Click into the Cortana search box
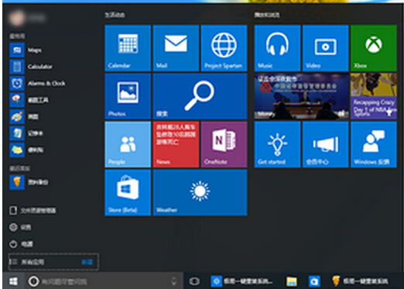The width and height of the screenshot is (404, 289). coord(104,281)
